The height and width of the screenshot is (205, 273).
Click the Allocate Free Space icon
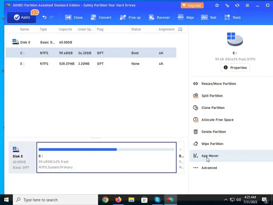click(x=196, y=120)
